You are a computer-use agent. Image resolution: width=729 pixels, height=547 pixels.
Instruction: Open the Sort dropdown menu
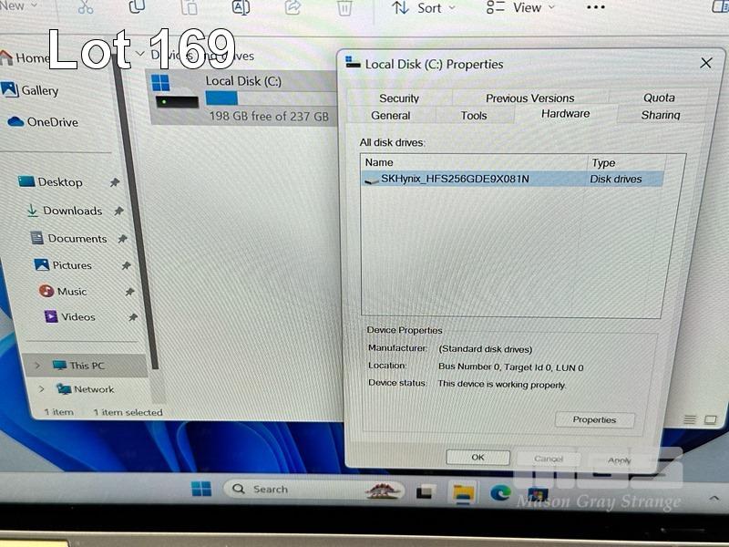click(x=419, y=8)
